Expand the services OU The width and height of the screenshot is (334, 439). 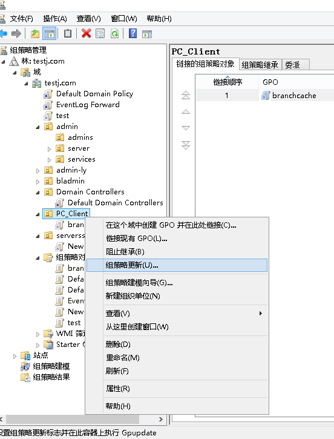click(49, 160)
